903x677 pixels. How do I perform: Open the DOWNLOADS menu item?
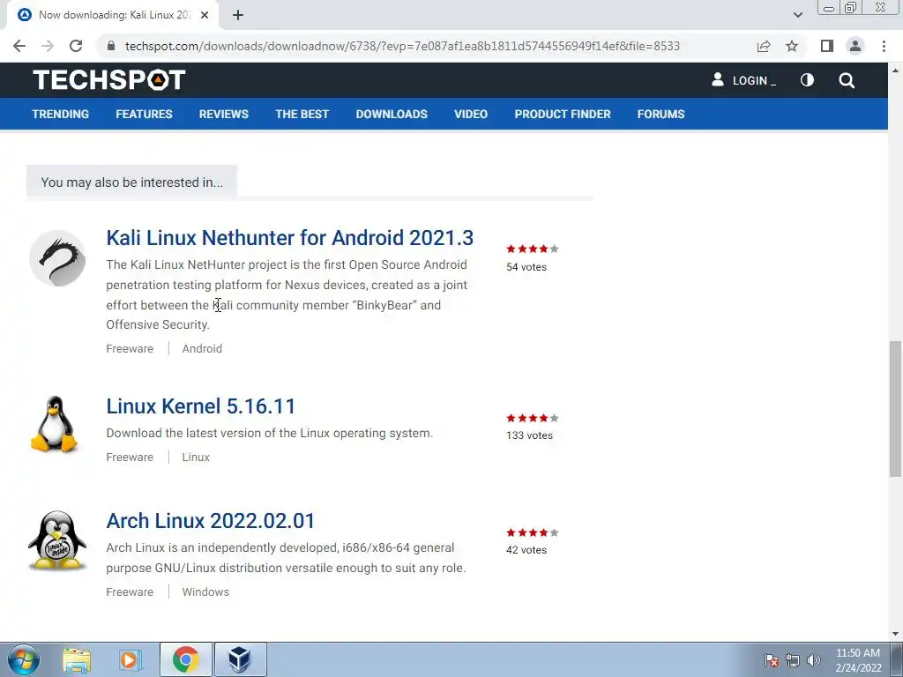pyautogui.click(x=392, y=114)
